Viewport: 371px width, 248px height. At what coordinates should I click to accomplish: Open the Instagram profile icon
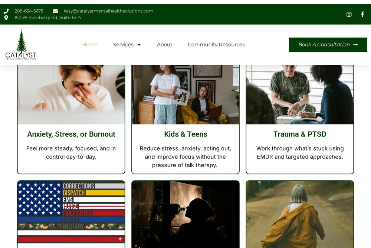pos(349,14)
